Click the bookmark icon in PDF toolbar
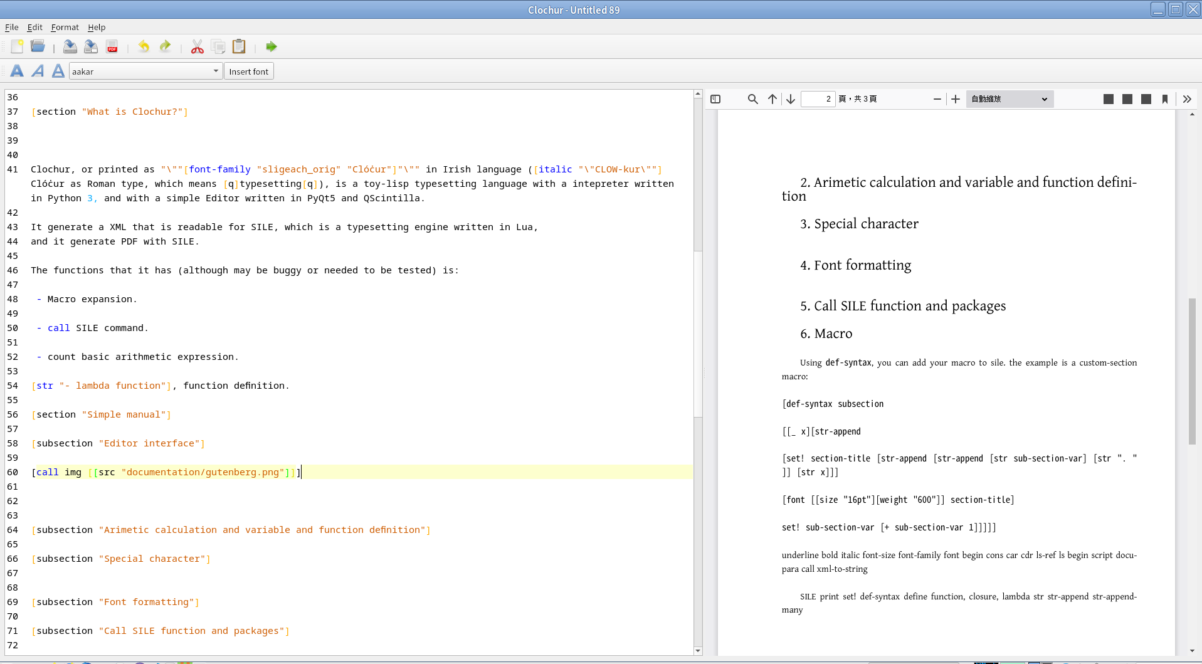1202x664 pixels. (x=1165, y=99)
